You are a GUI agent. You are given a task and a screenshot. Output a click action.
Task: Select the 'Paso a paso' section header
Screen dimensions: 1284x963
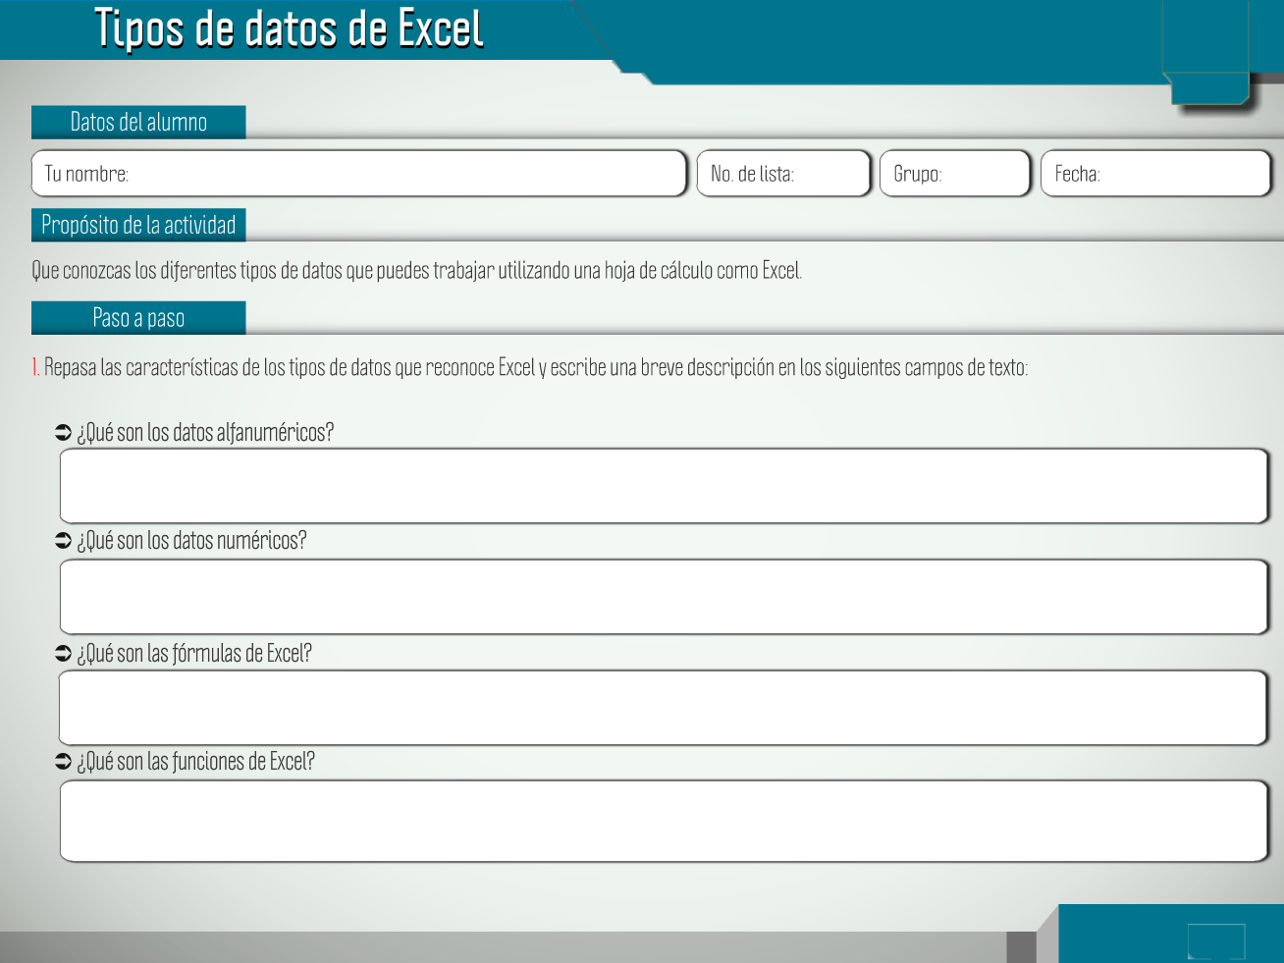pos(138,318)
